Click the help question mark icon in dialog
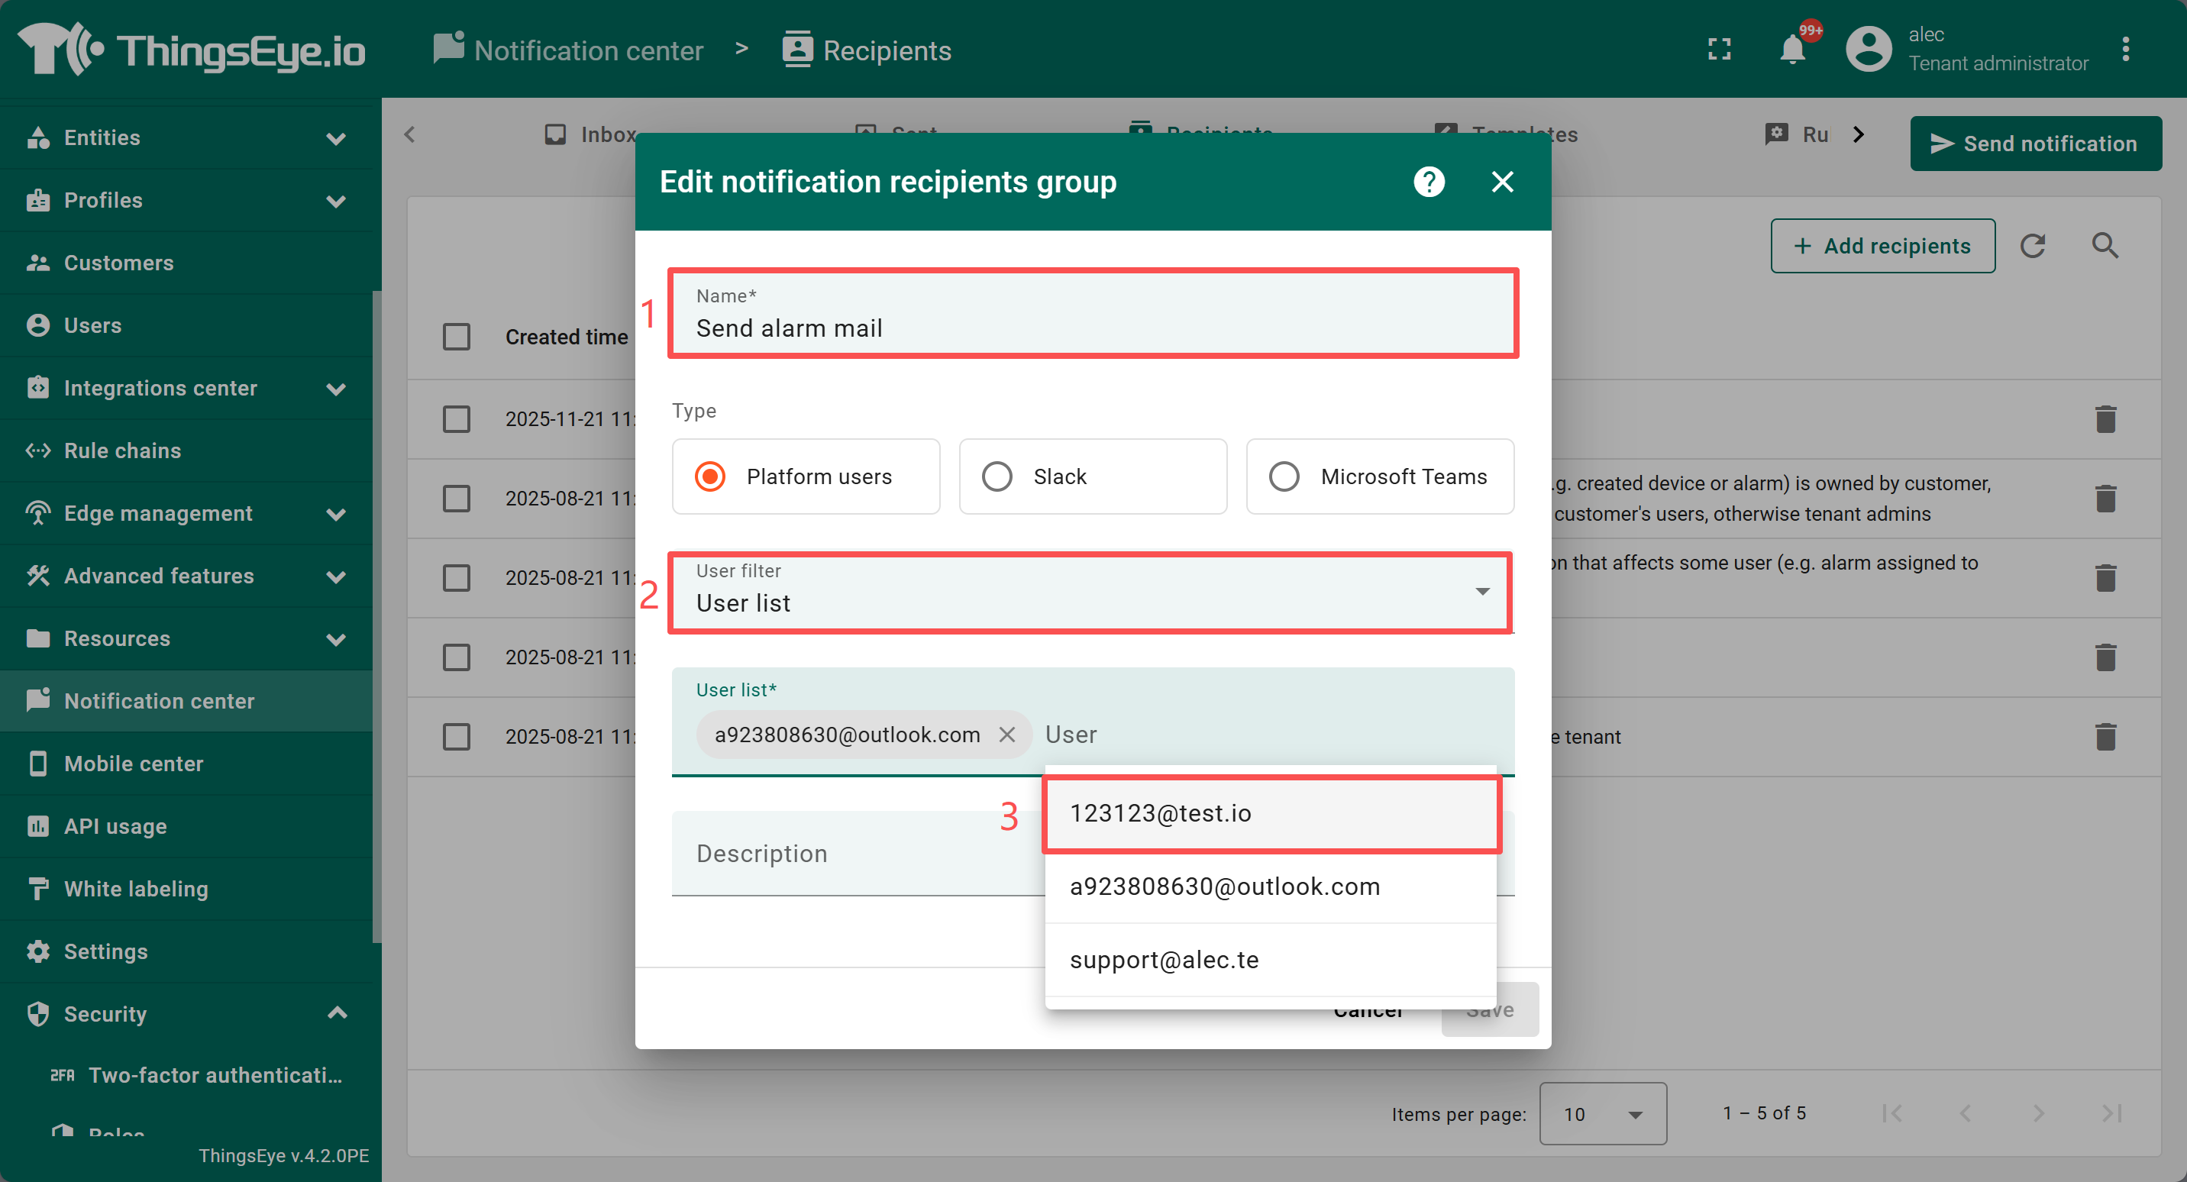 pyautogui.click(x=1429, y=182)
